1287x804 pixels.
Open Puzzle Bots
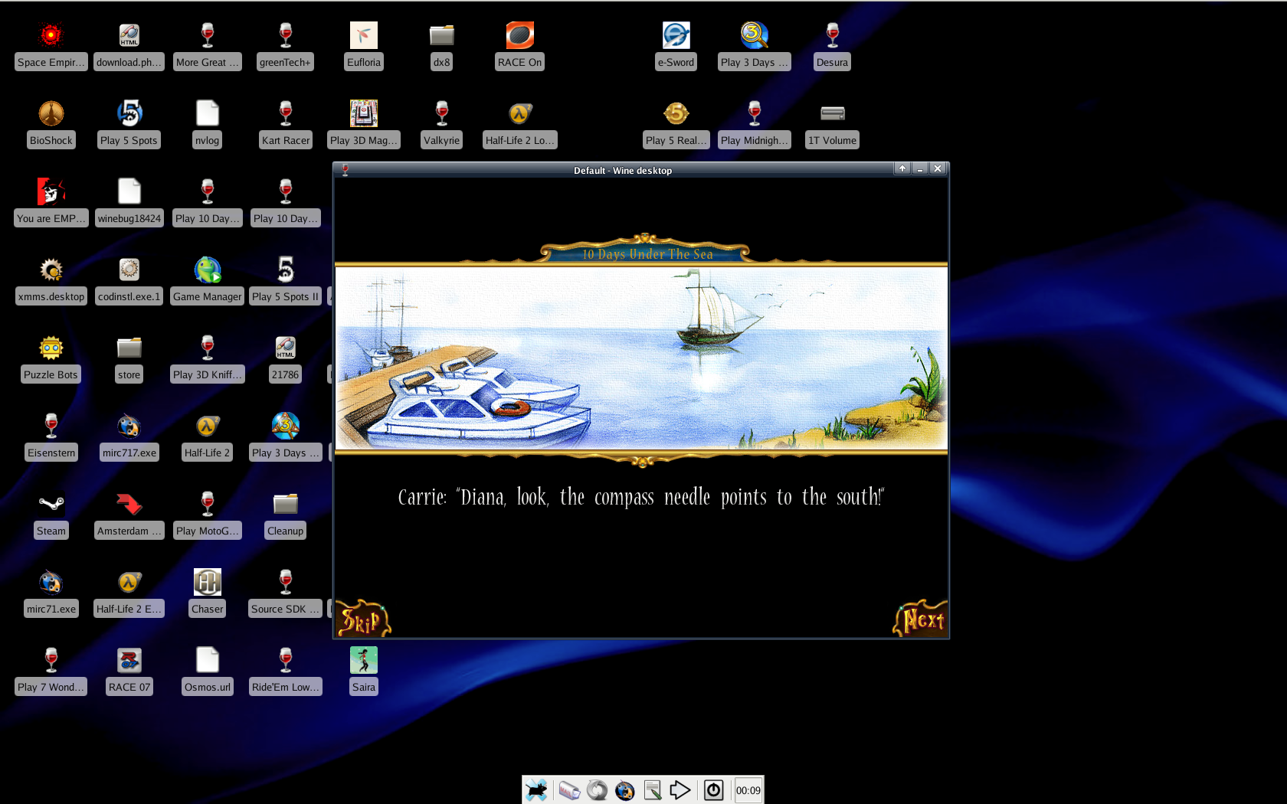point(51,348)
